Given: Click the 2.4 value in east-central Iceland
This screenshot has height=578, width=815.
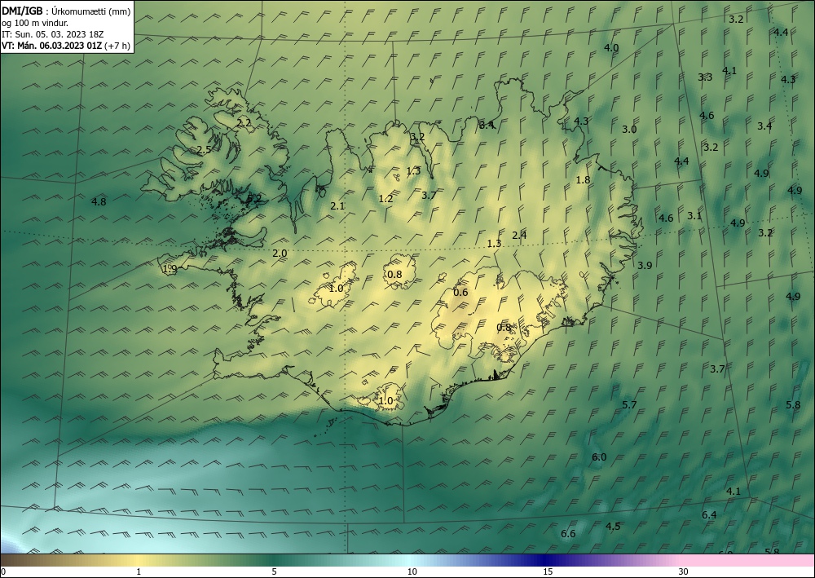Looking at the screenshot, I should click(519, 236).
